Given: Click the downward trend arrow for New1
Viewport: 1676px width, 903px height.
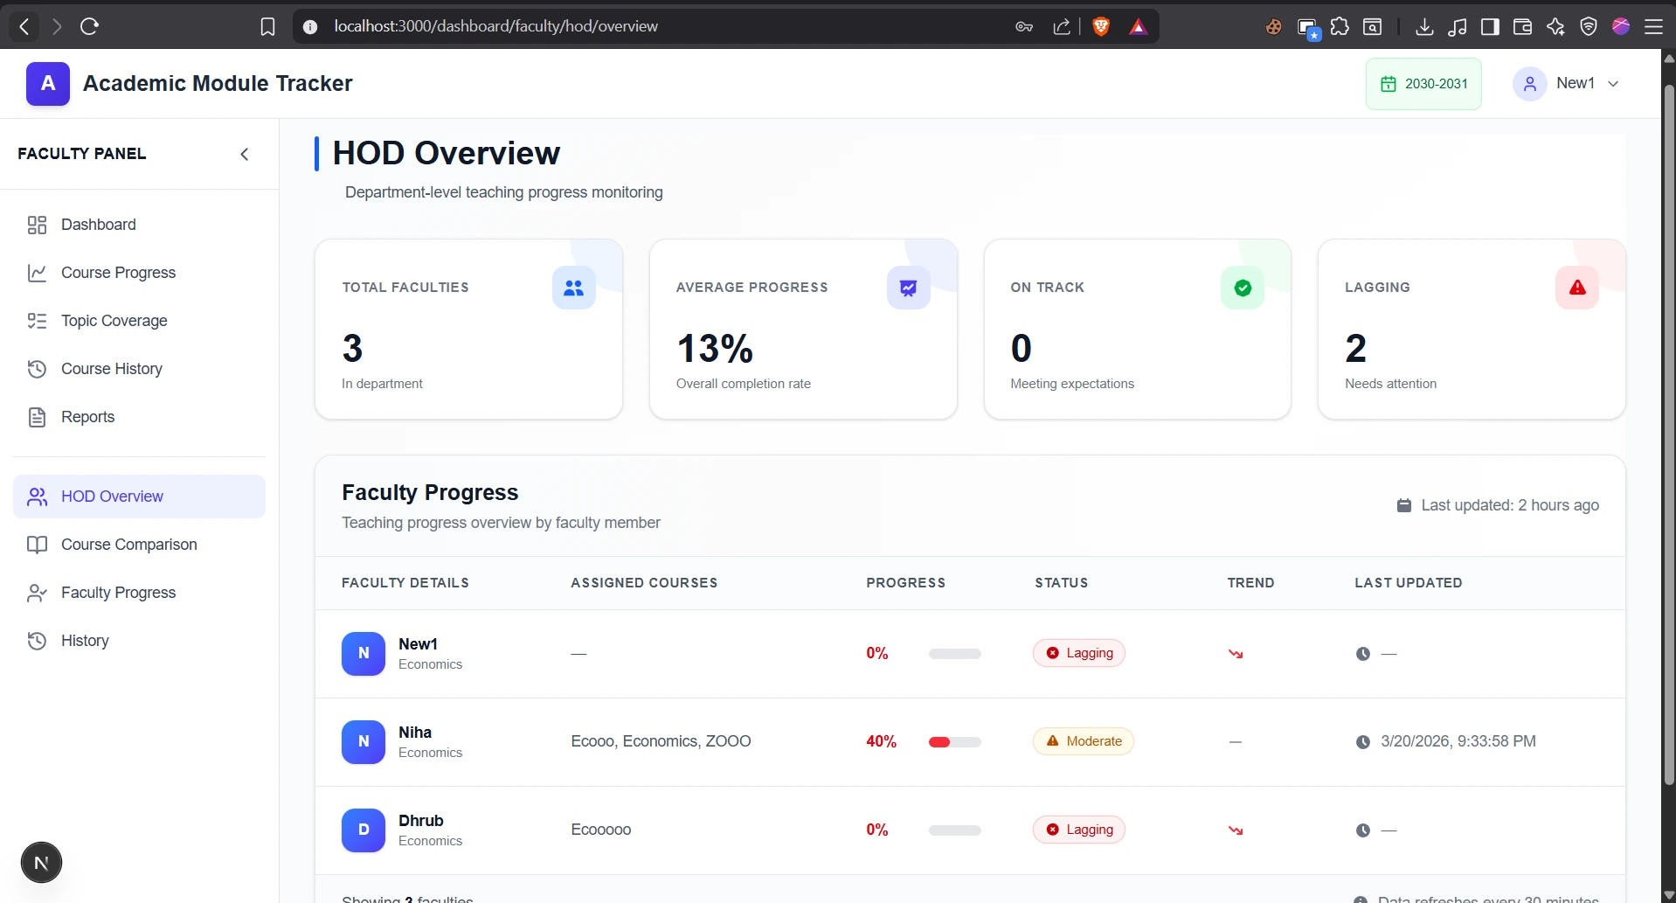Looking at the screenshot, I should click(1236, 654).
